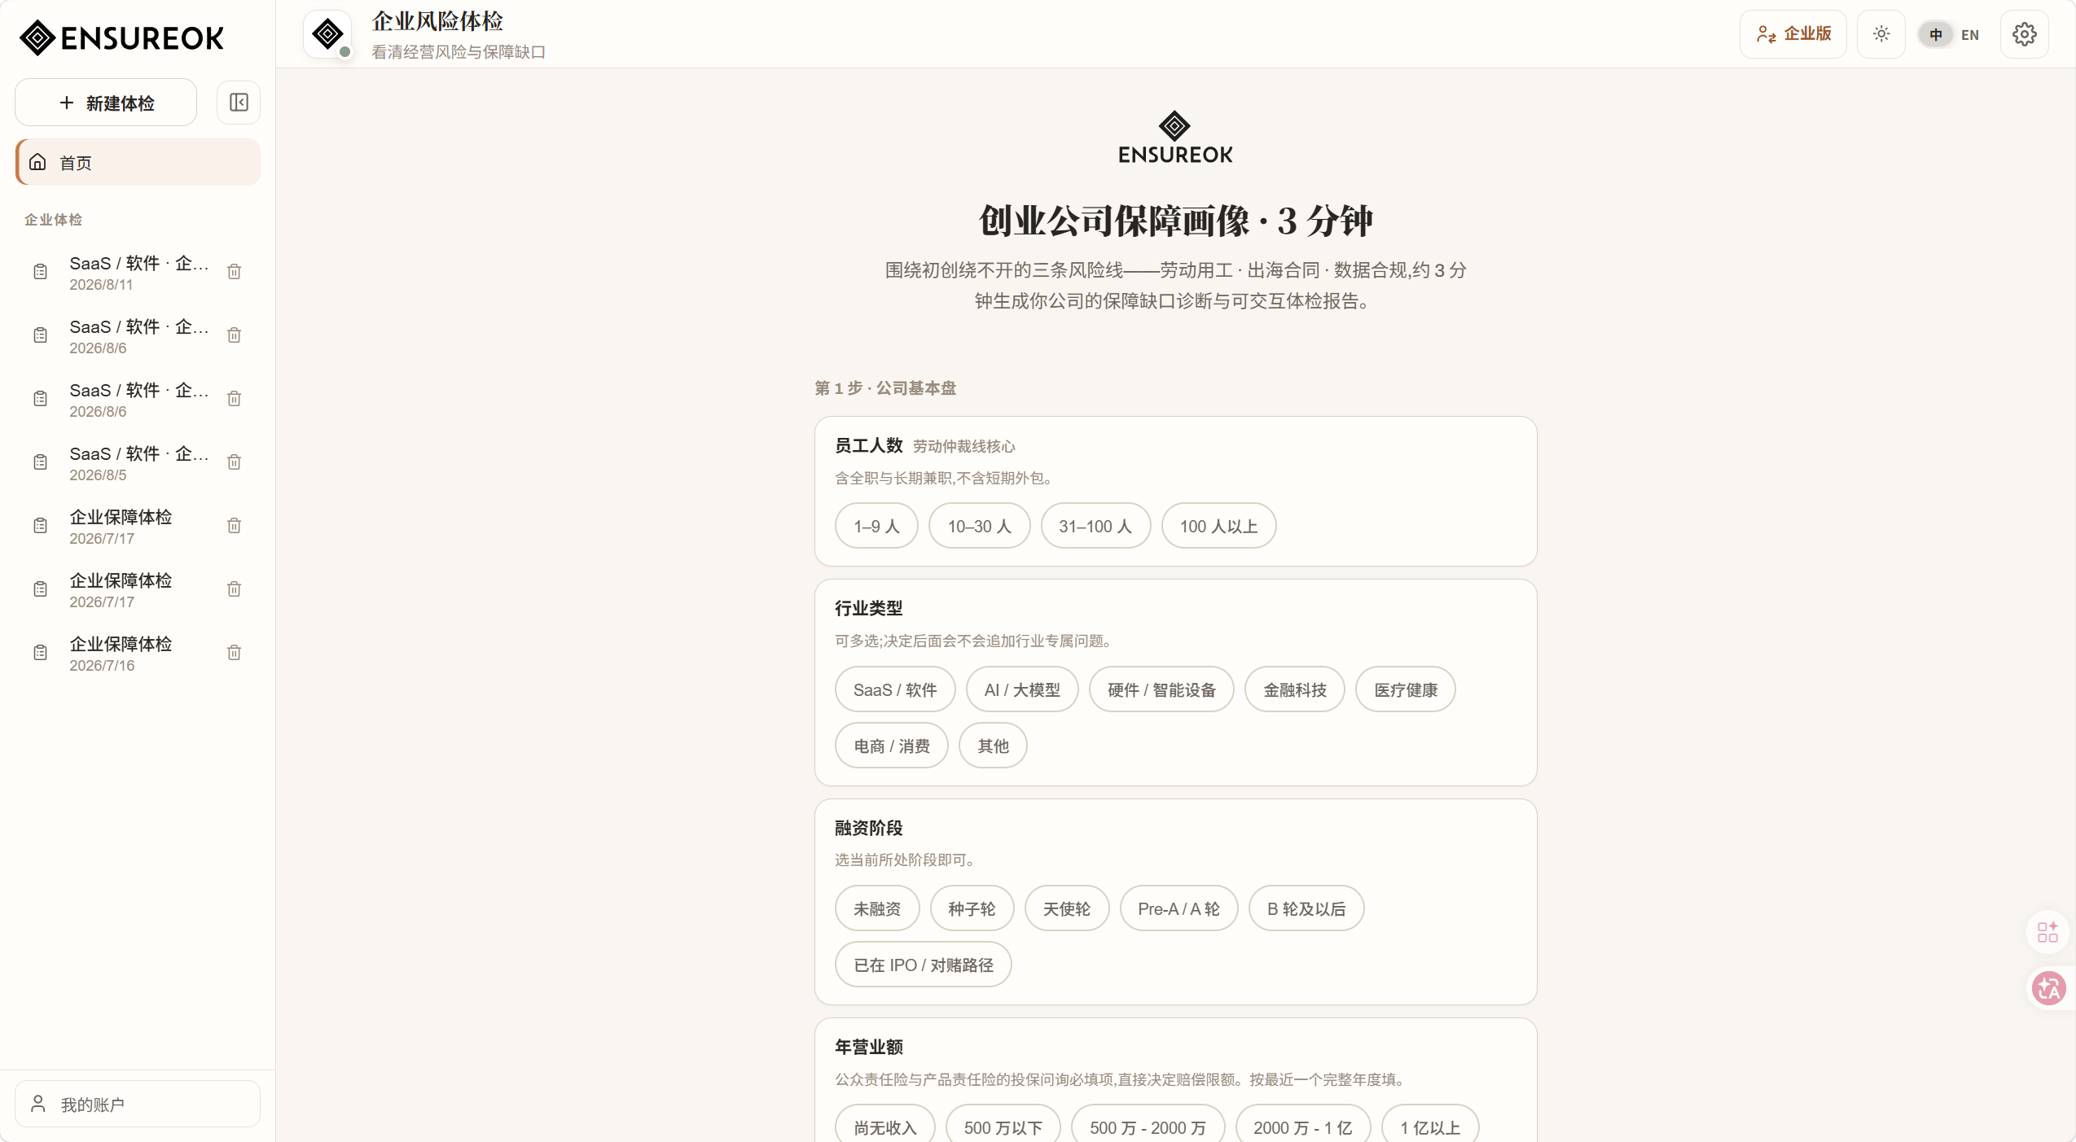Screen dimensions: 2076x1142
Task: Delete the first 2026/7/17 企业保障体检
Action: [234, 526]
